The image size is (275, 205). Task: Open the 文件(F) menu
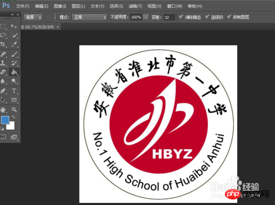coord(23,6)
